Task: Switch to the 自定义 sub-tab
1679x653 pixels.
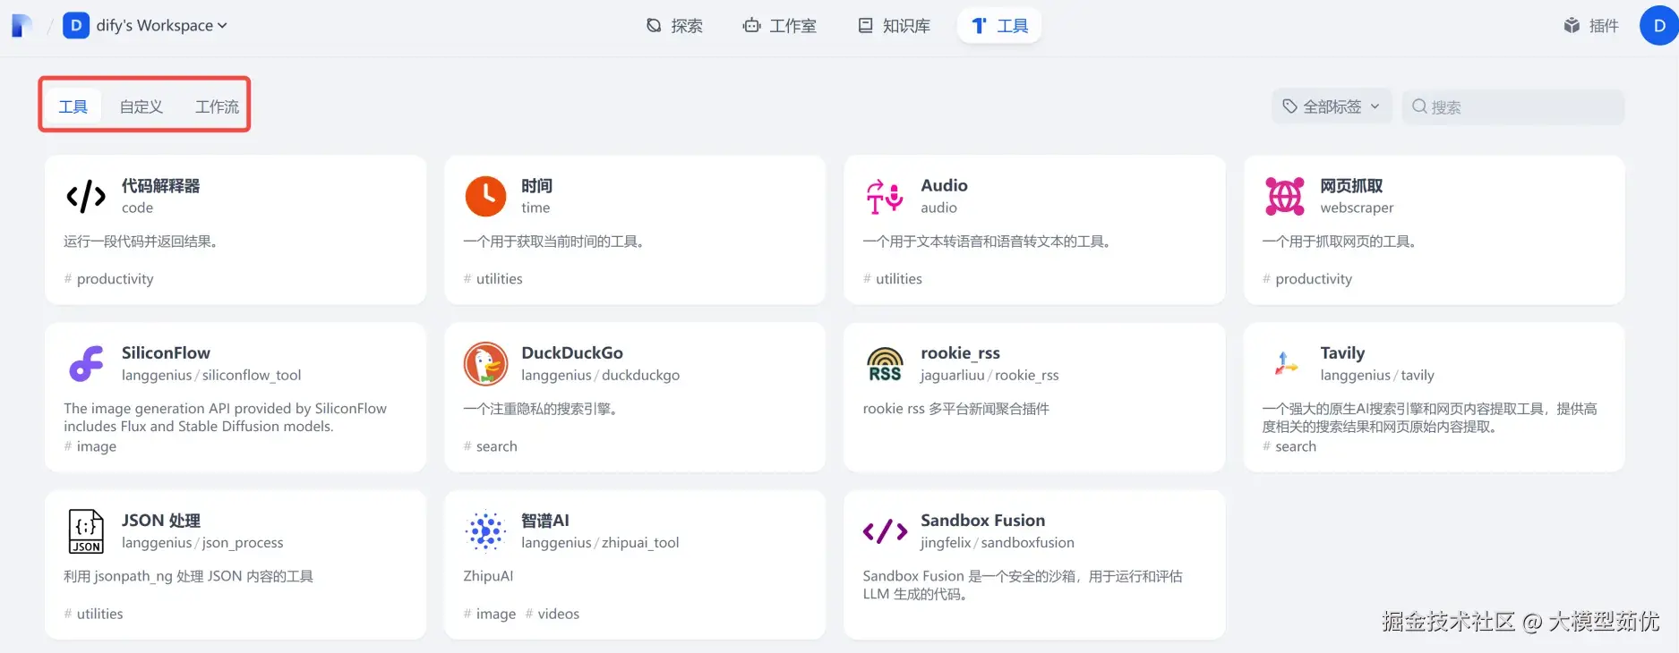Action: [141, 107]
